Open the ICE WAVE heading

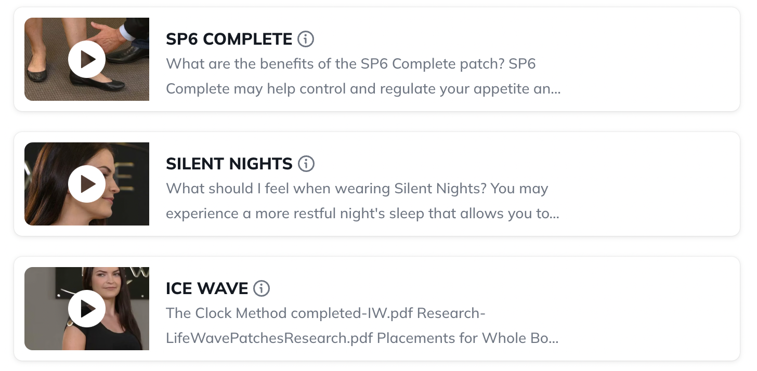[206, 288]
